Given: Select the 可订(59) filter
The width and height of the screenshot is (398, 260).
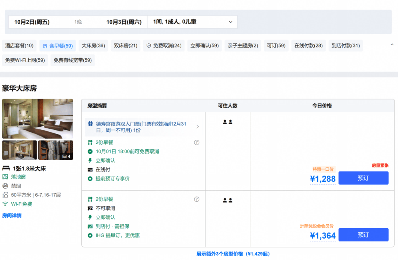Looking at the screenshot, I should [276, 46].
